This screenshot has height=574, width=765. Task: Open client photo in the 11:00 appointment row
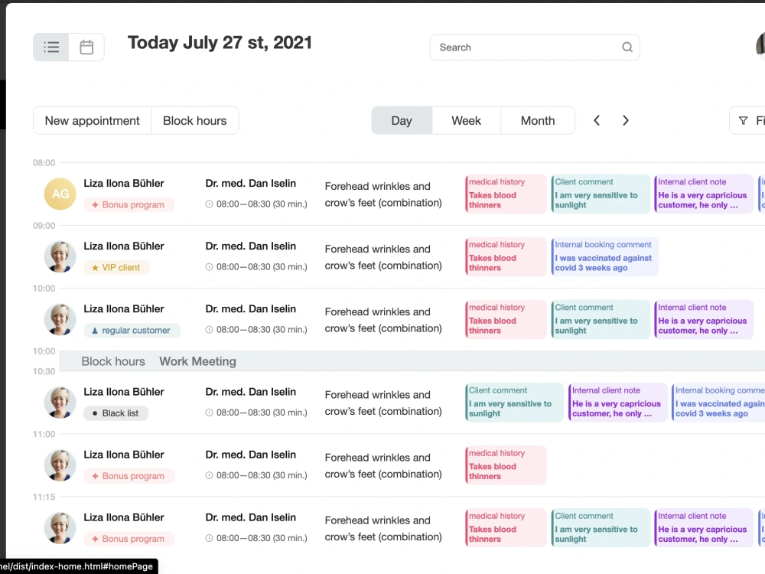pos(60,465)
